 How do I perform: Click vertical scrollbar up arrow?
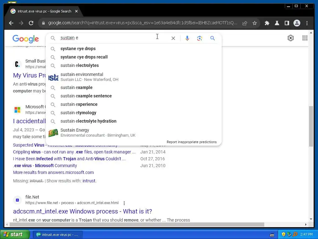pyautogui.click(x=311, y=32)
